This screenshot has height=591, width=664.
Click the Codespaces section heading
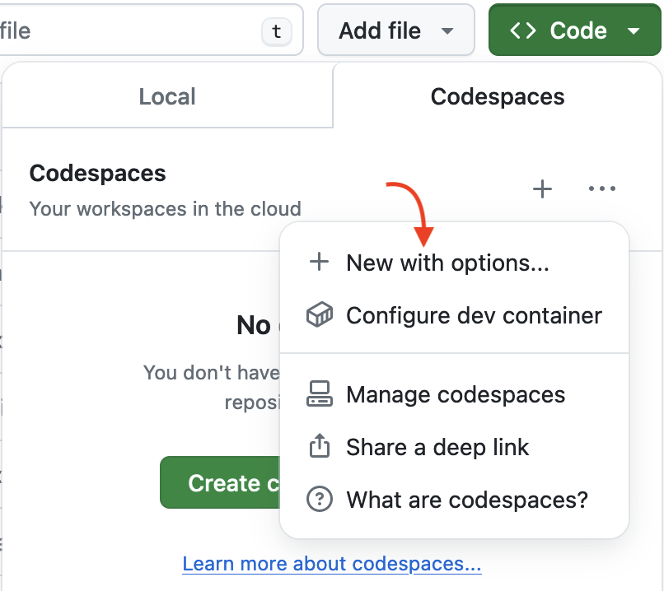point(97,173)
